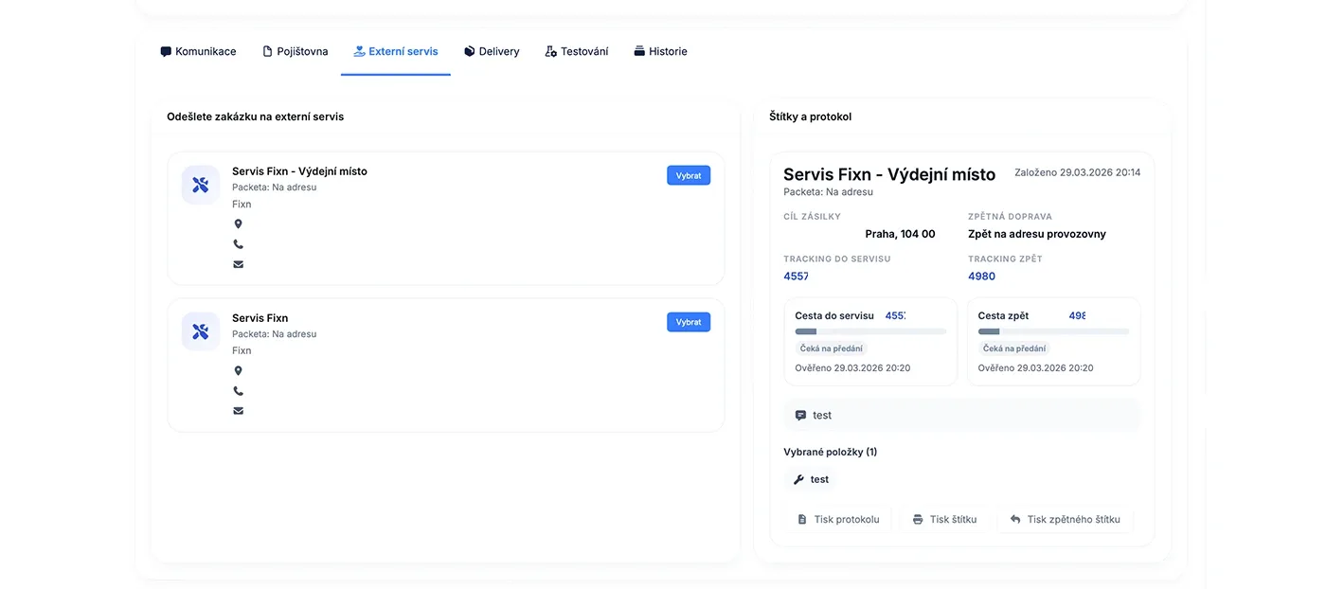Switch to the Testování tab
Screen dimensions: 1326x589
[576, 51]
